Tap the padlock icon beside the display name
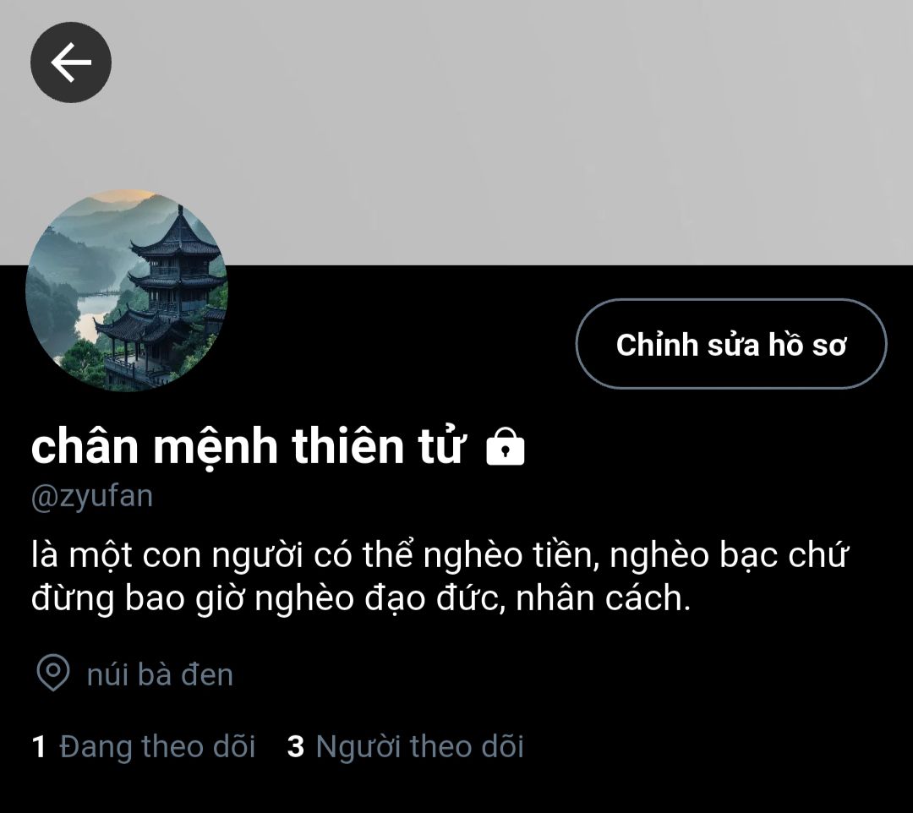The width and height of the screenshot is (913, 813). pyautogui.click(x=506, y=446)
